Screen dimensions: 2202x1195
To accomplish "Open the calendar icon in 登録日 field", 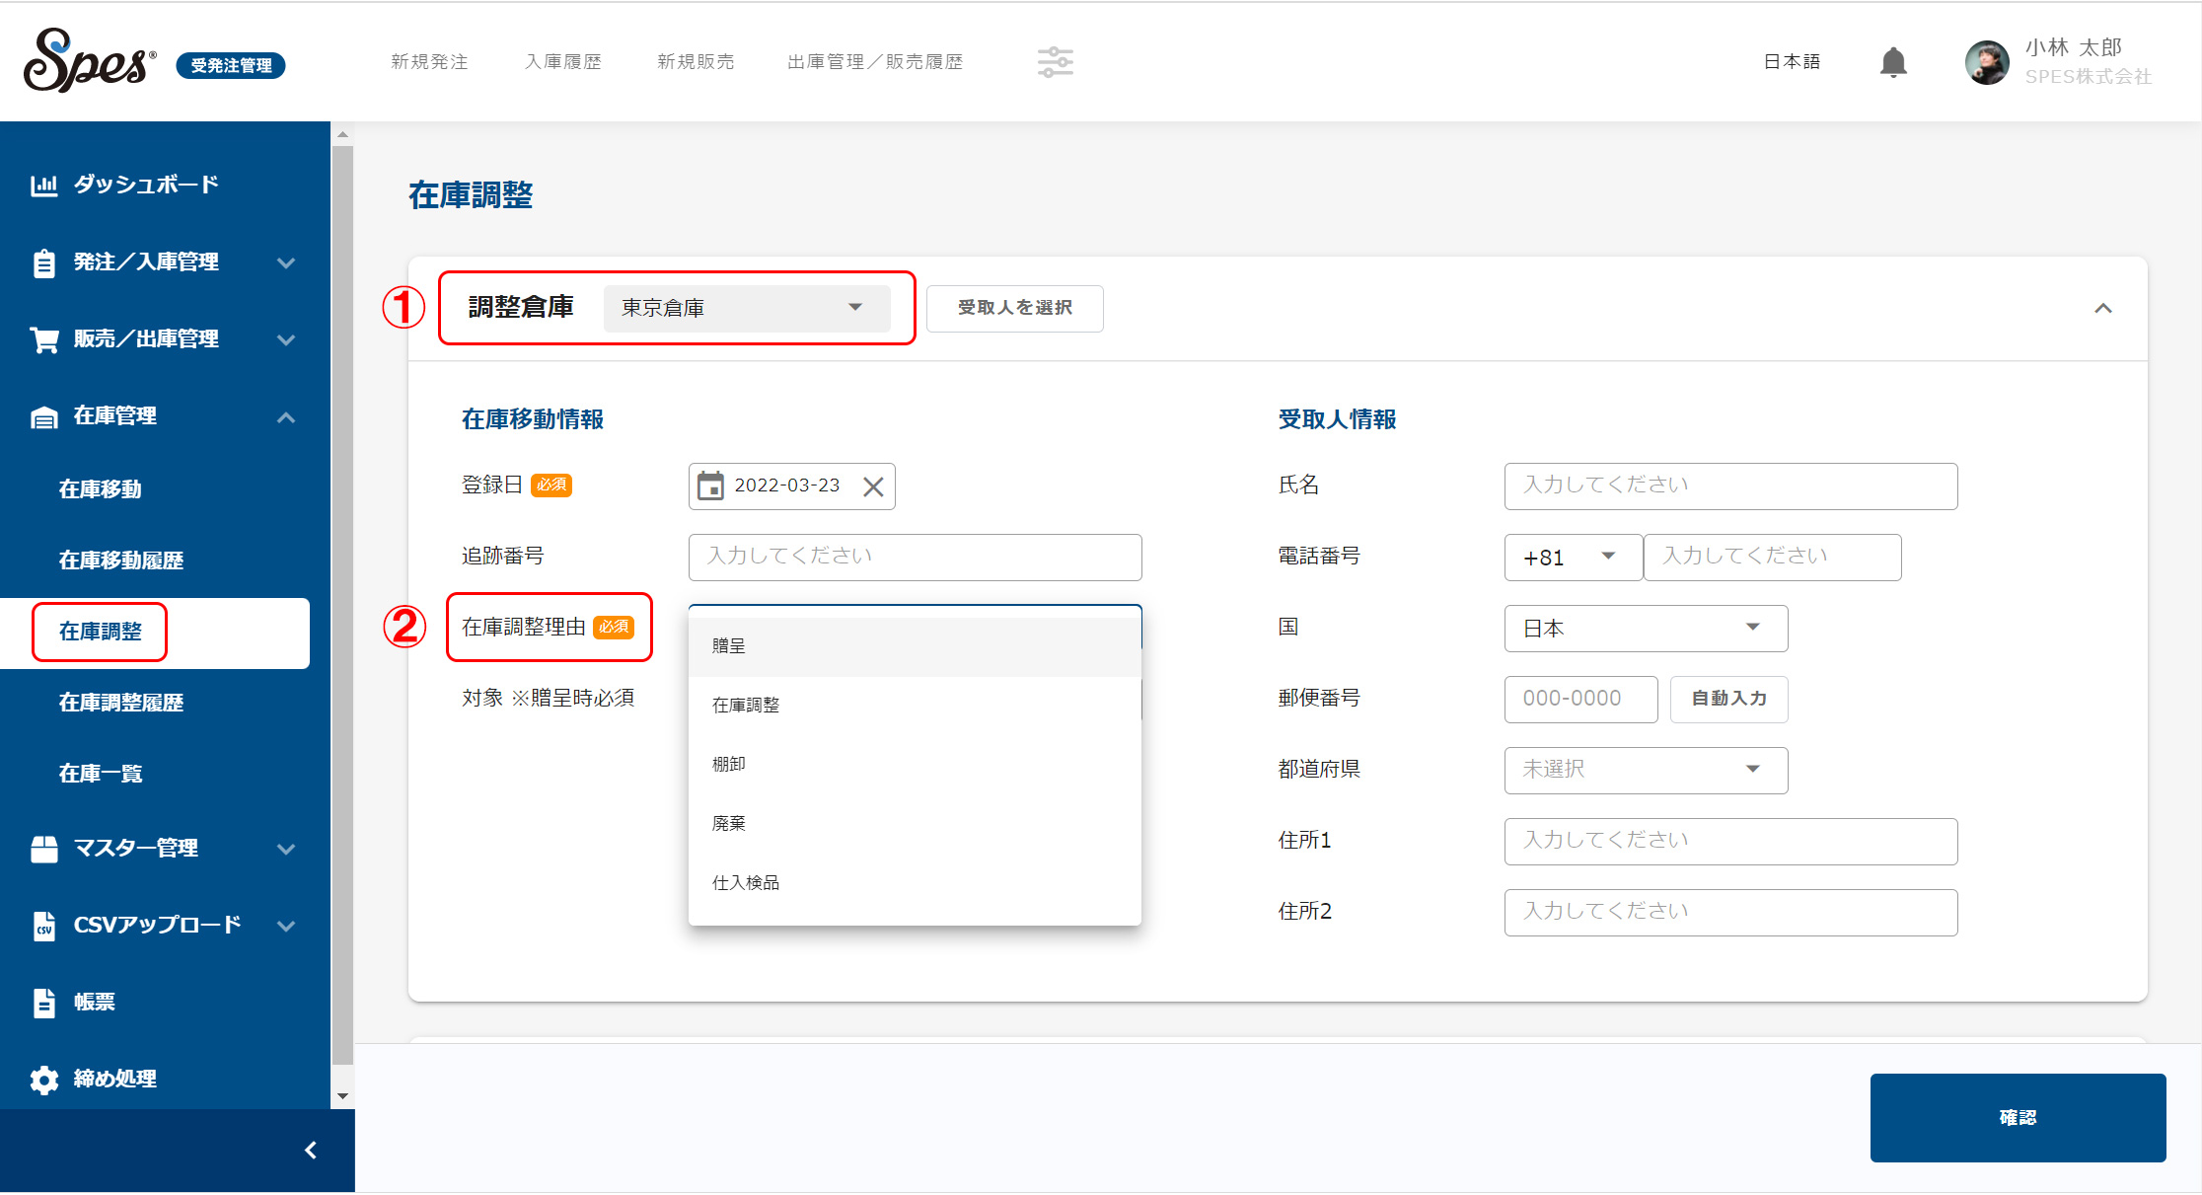I will click(x=710, y=485).
